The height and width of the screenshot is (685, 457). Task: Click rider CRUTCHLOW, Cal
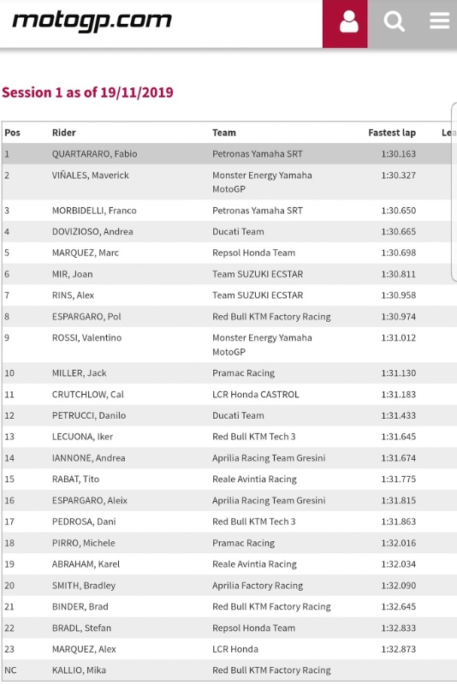point(88,395)
